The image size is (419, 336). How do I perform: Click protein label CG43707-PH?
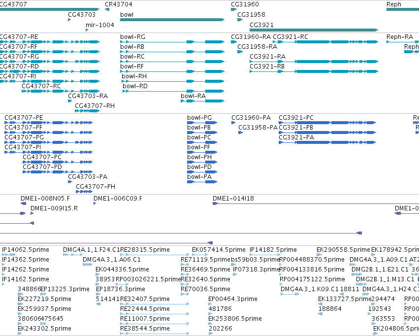pyautogui.click(x=96, y=187)
